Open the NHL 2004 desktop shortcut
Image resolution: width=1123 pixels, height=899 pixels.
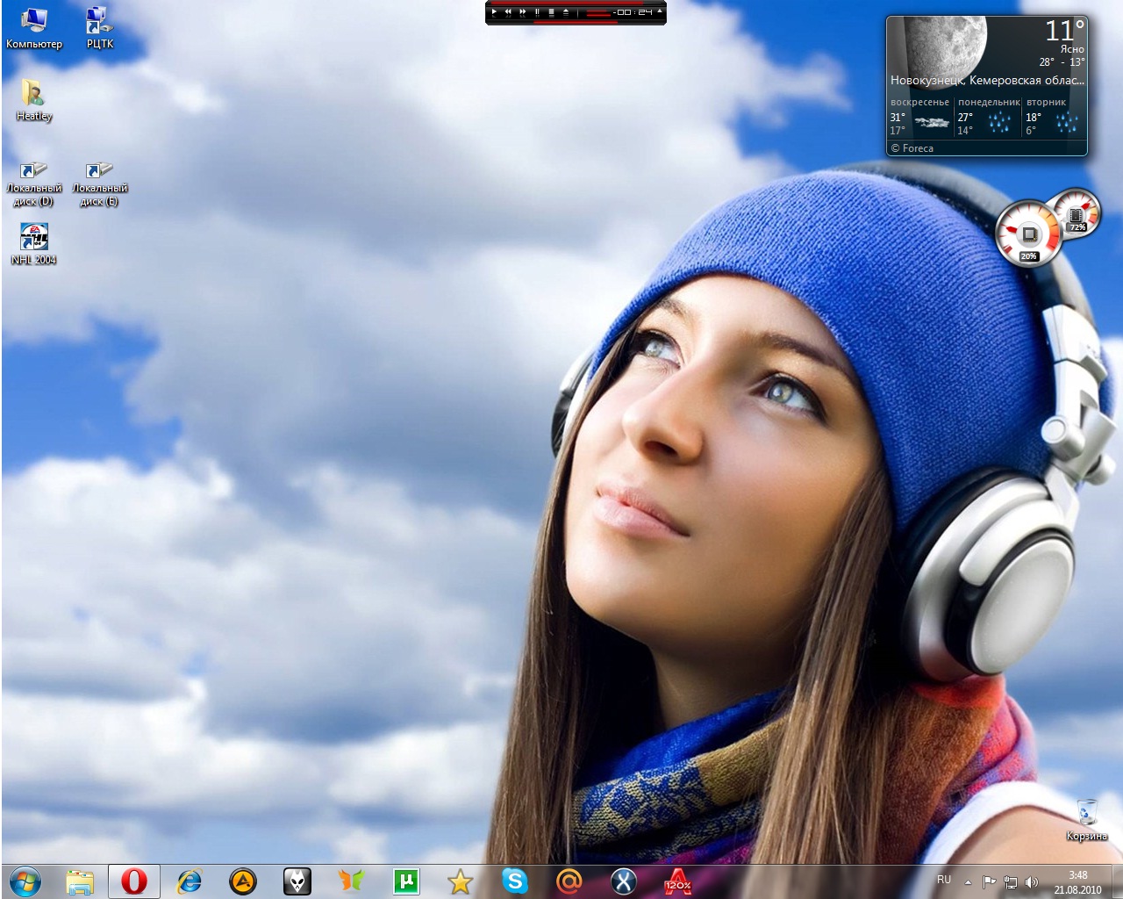[33, 243]
